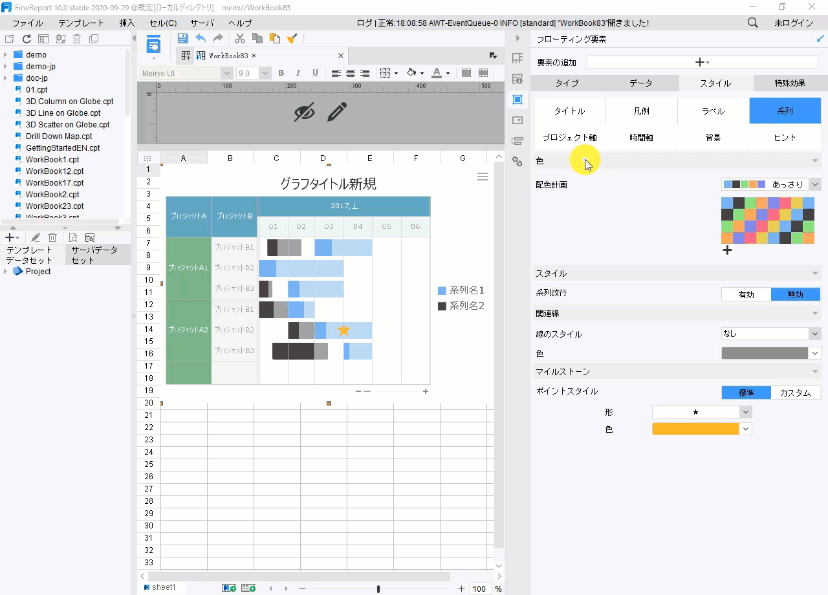This screenshot has height=595, width=828.
Task: Save the workbook with the floppy disk icon
Action: pos(183,39)
